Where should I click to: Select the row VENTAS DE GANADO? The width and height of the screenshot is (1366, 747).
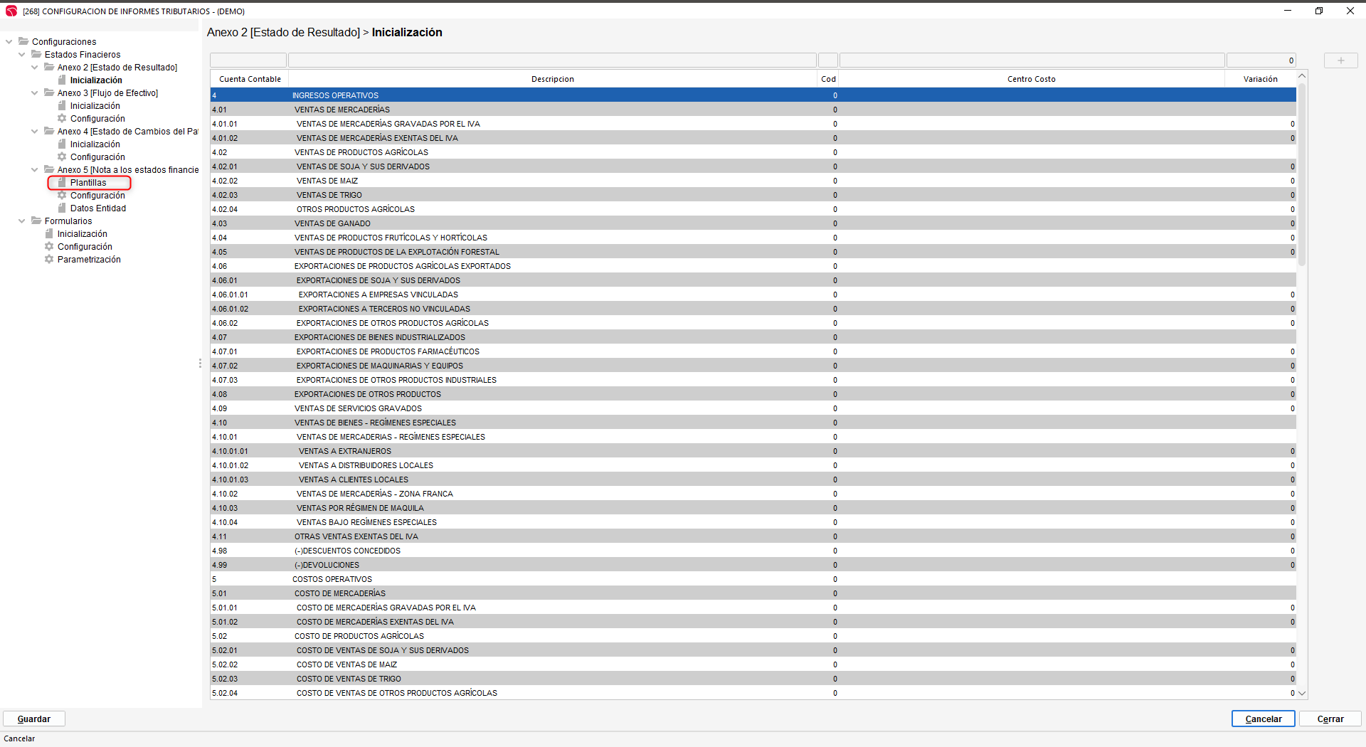tap(332, 223)
